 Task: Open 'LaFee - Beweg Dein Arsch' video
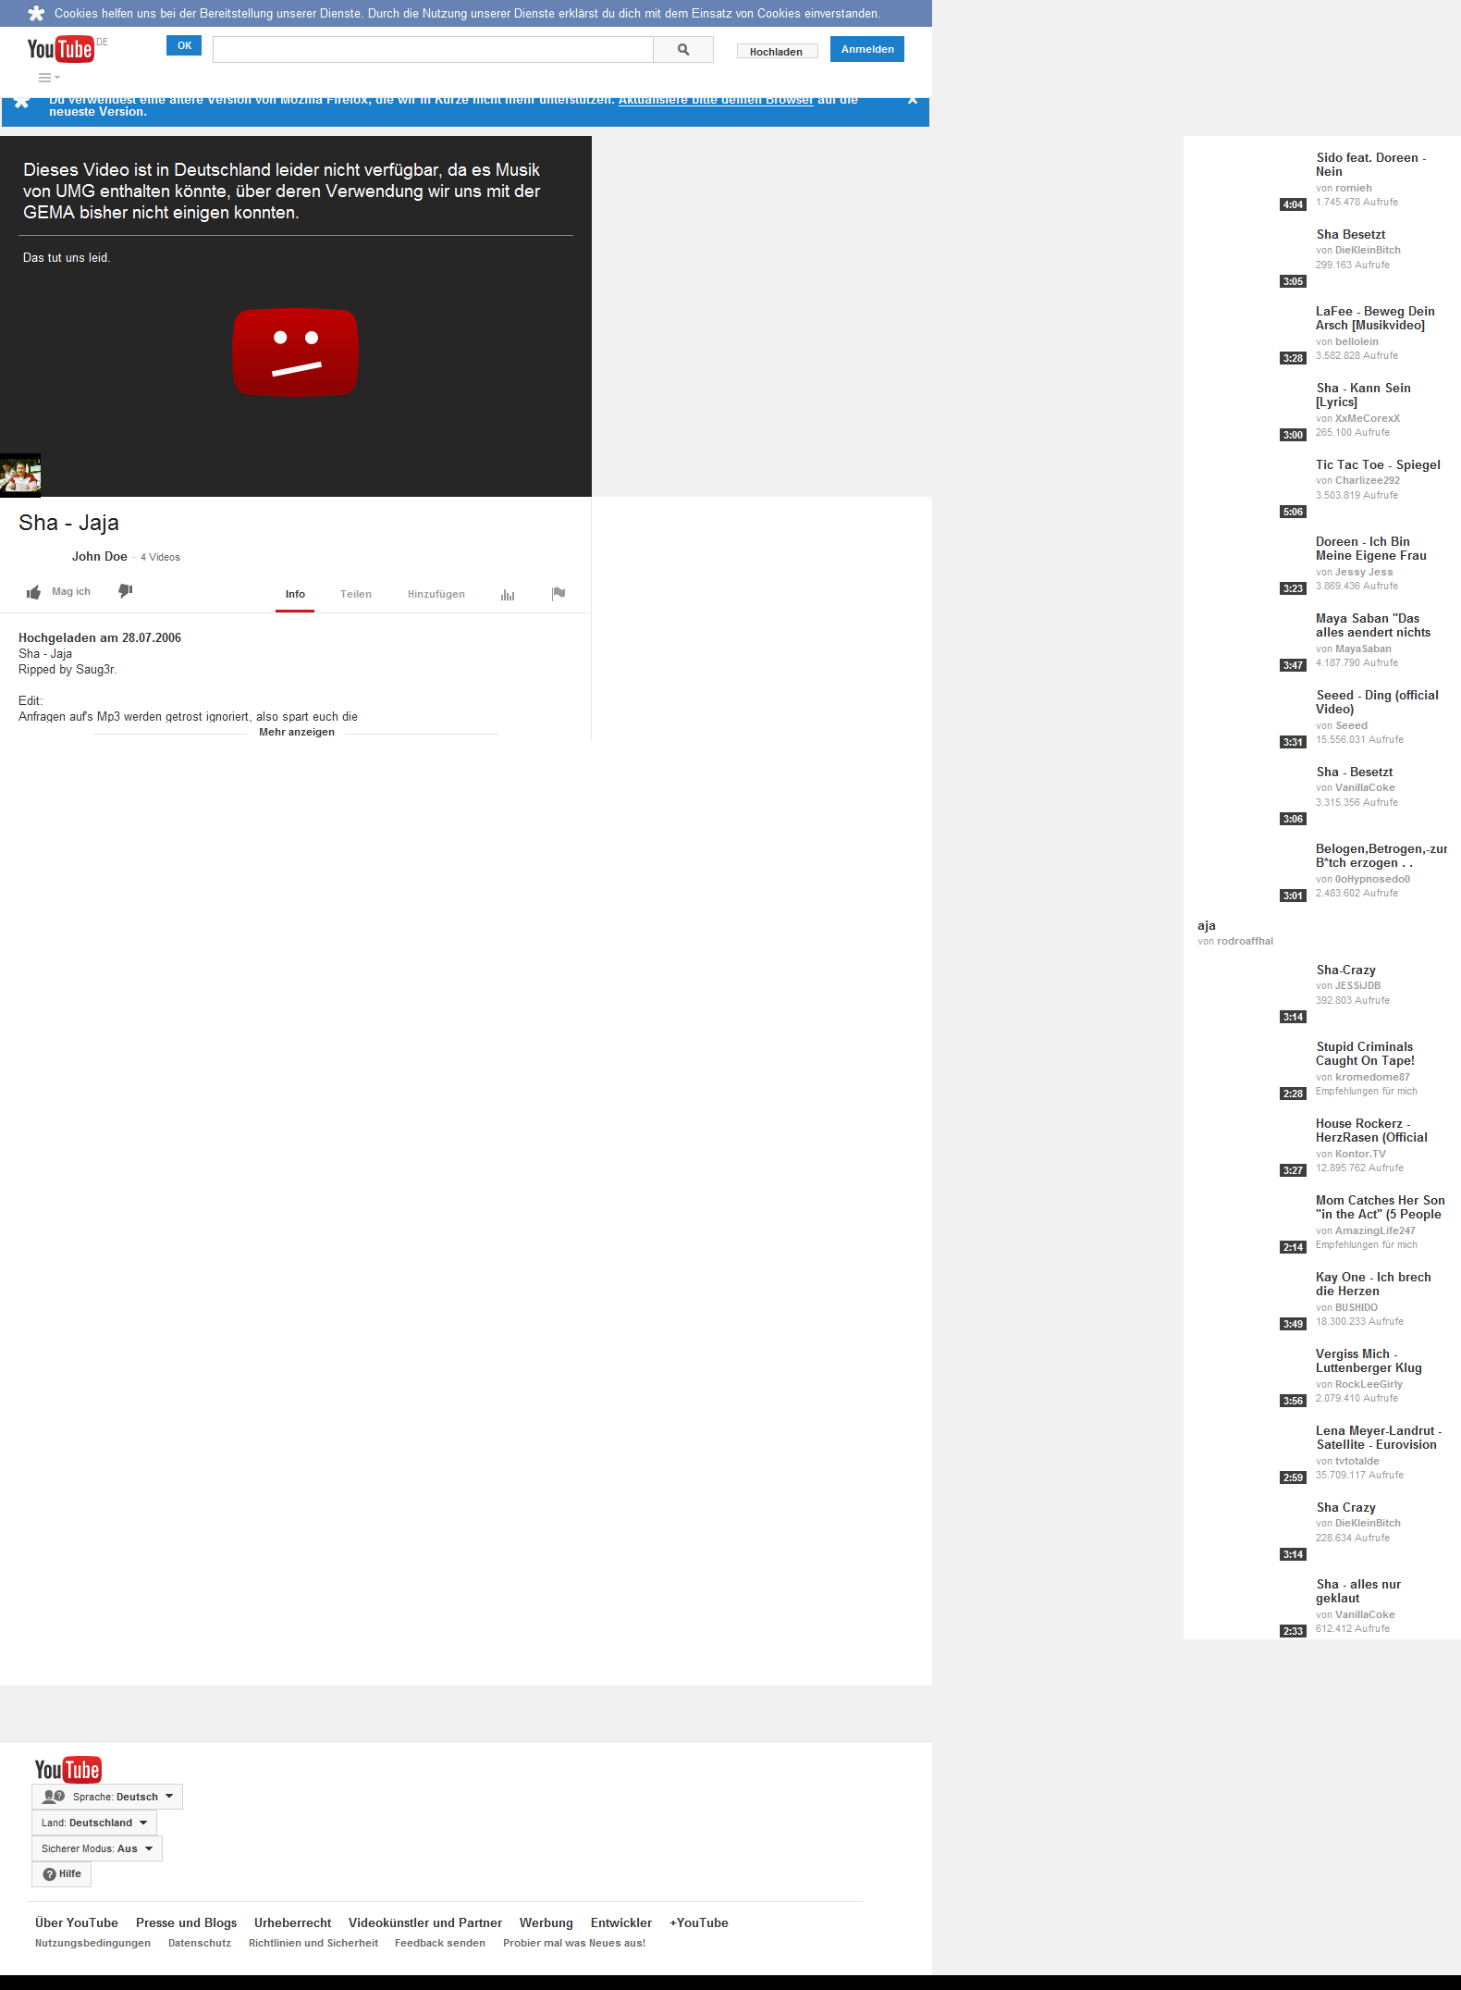click(1375, 318)
